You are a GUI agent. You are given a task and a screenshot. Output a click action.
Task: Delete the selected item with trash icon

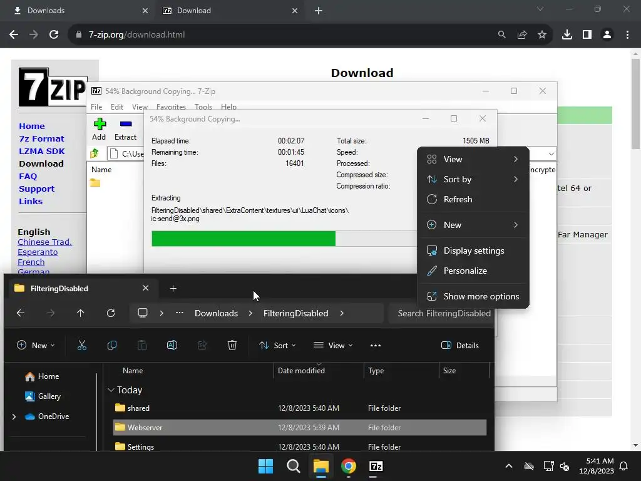tap(232, 345)
